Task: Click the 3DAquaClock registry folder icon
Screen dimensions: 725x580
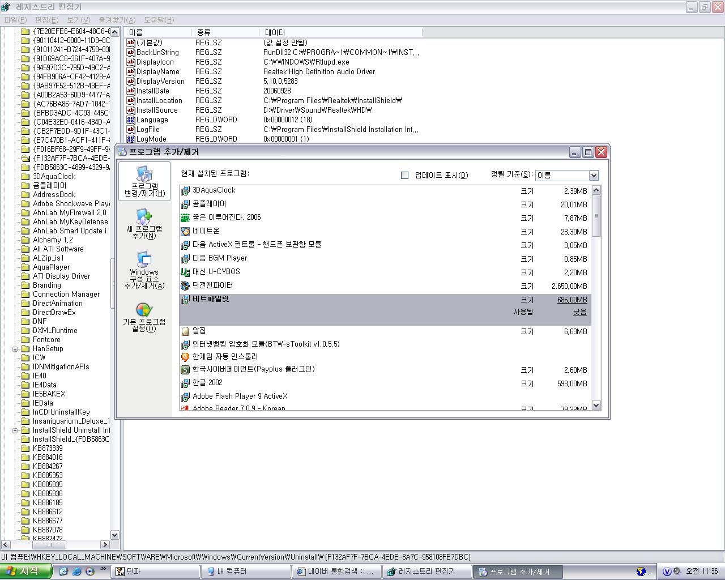Action: pyautogui.click(x=25, y=176)
